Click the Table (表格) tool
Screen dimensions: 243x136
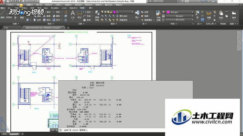(x=87, y=20)
